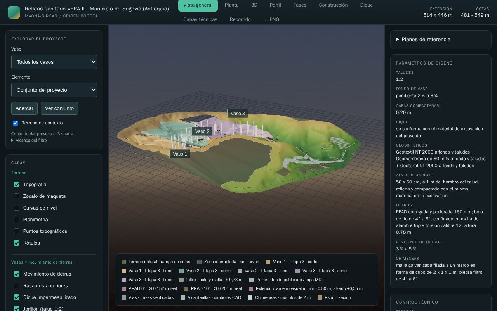The image size is (497, 311).
Task: Start the Recorrido tab
Action: click(240, 19)
